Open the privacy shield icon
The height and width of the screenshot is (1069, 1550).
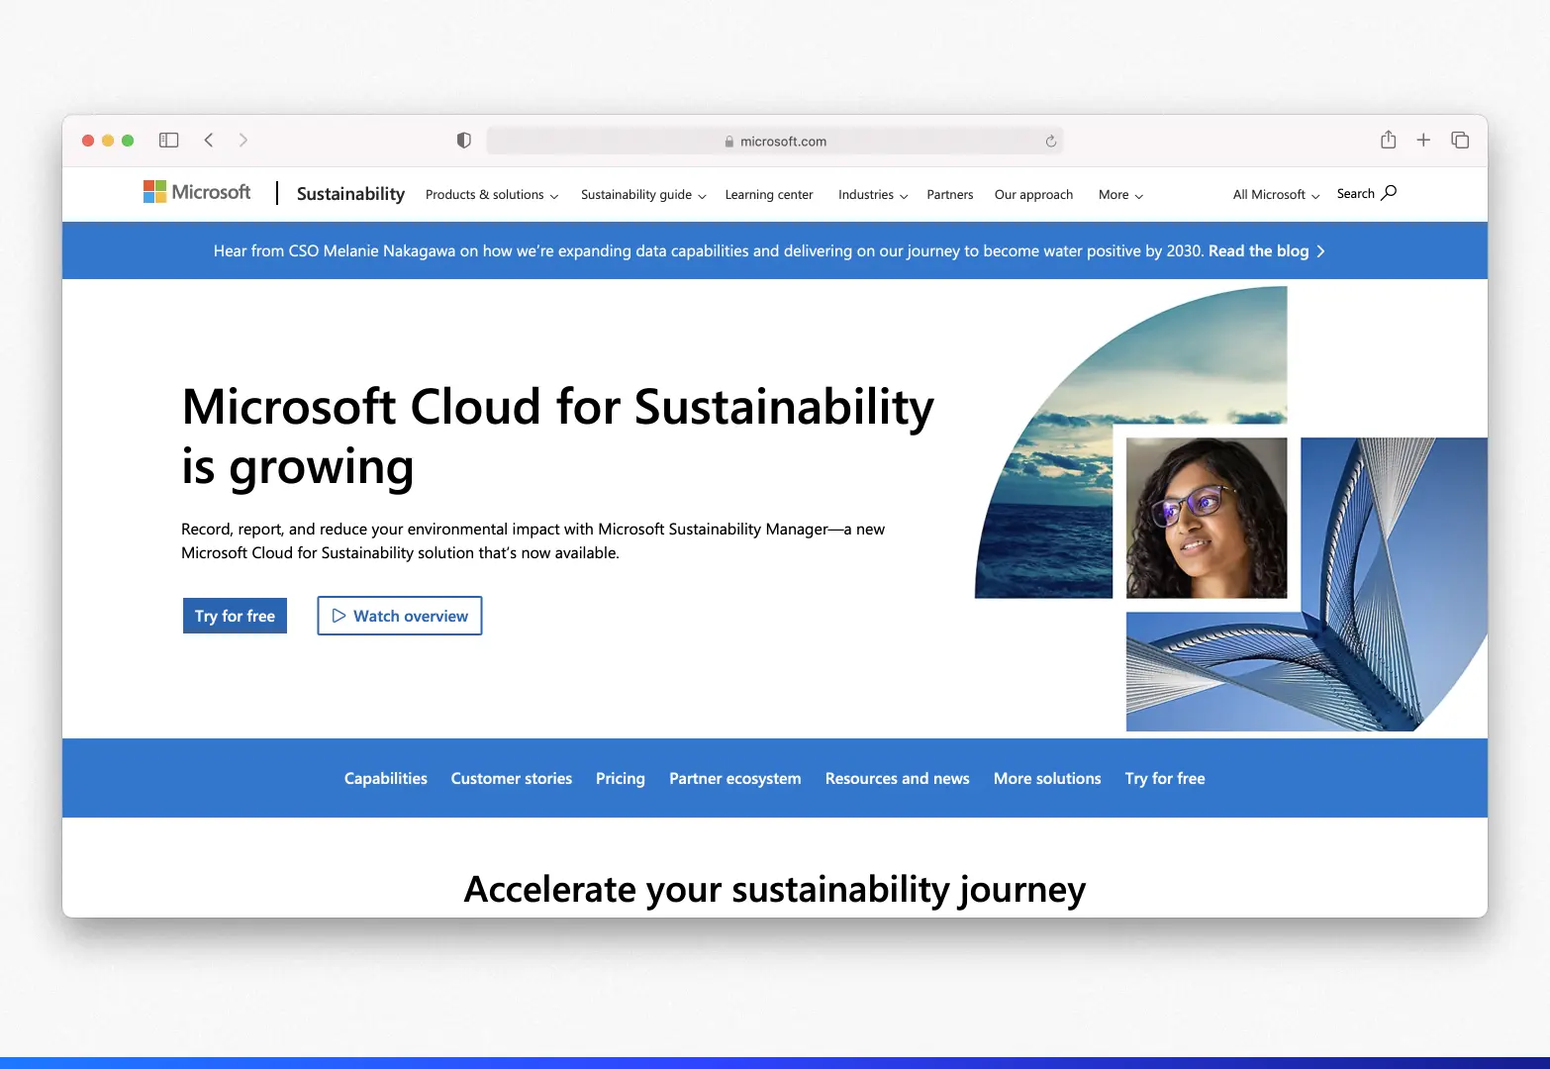click(463, 141)
